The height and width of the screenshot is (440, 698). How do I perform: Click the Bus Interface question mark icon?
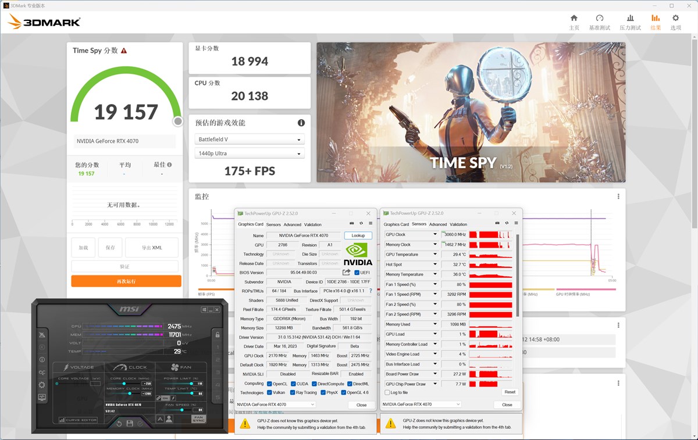click(371, 291)
